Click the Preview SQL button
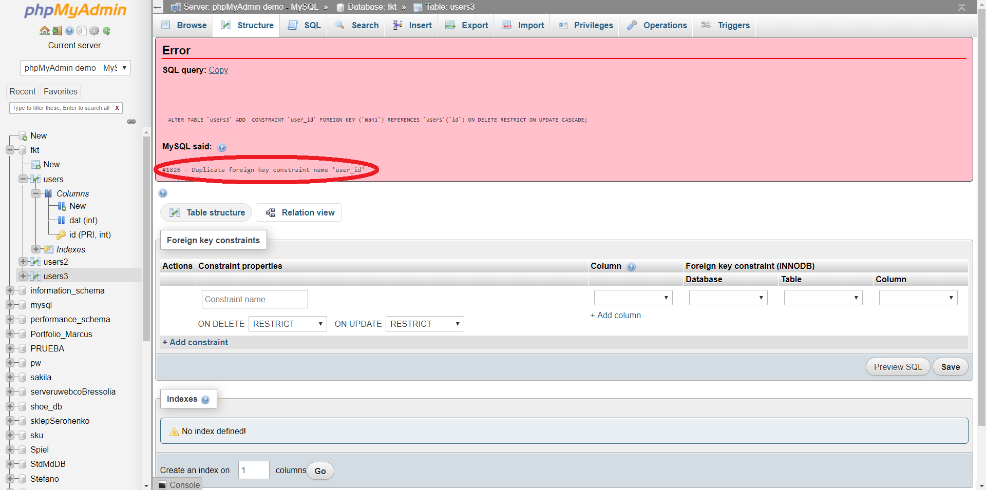Image resolution: width=986 pixels, height=490 pixels. pyautogui.click(x=897, y=366)
